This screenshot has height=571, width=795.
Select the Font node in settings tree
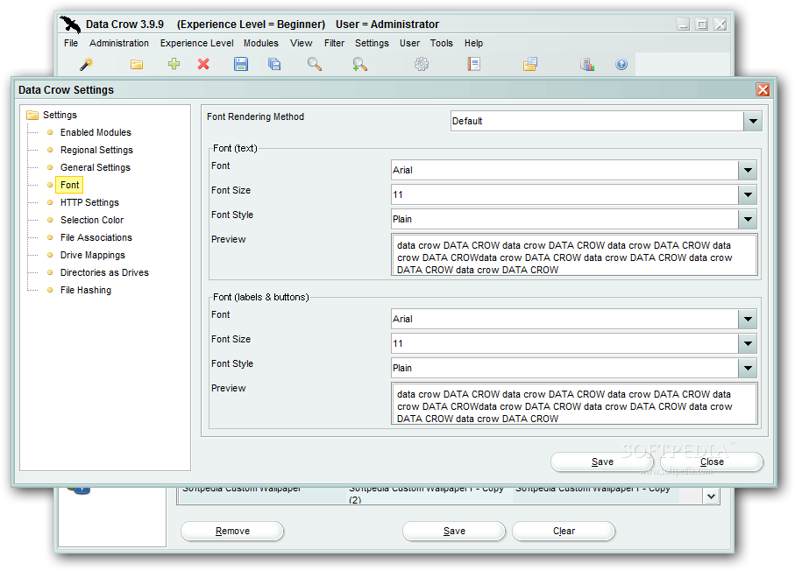tap(69, 185)
